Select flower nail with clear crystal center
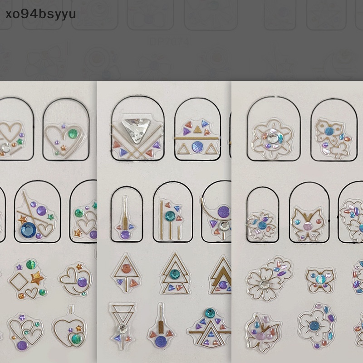The image size is (363, 363). 274,129
